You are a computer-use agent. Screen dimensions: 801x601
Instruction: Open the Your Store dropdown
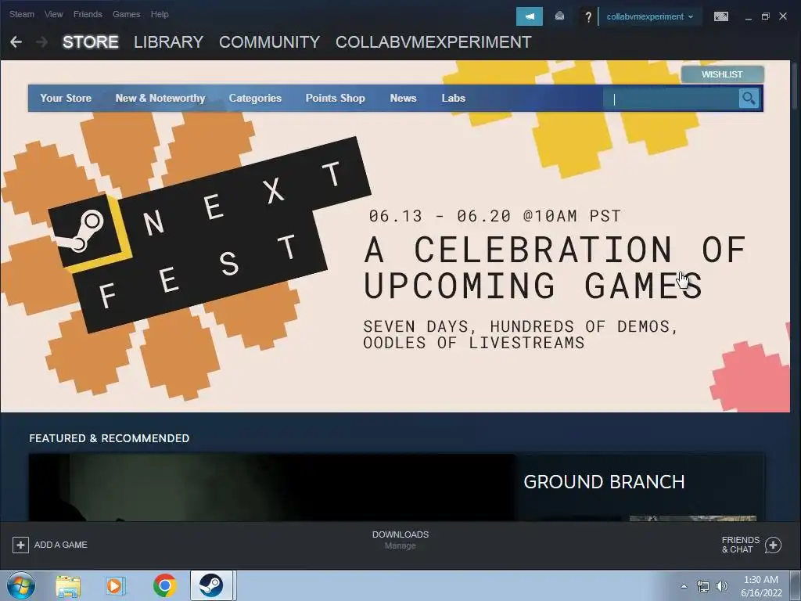[x=66, y=98]
